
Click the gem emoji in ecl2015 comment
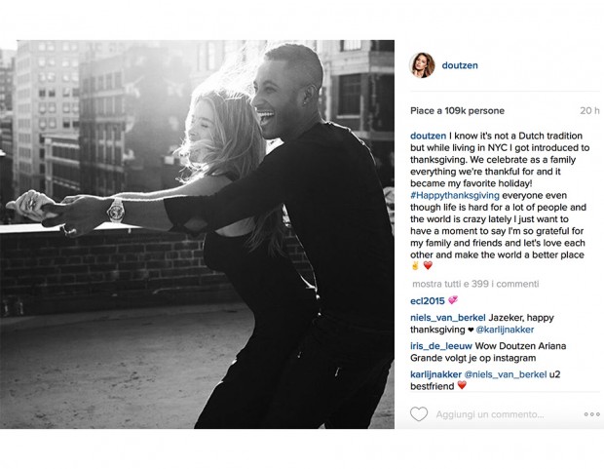(453, 300)
